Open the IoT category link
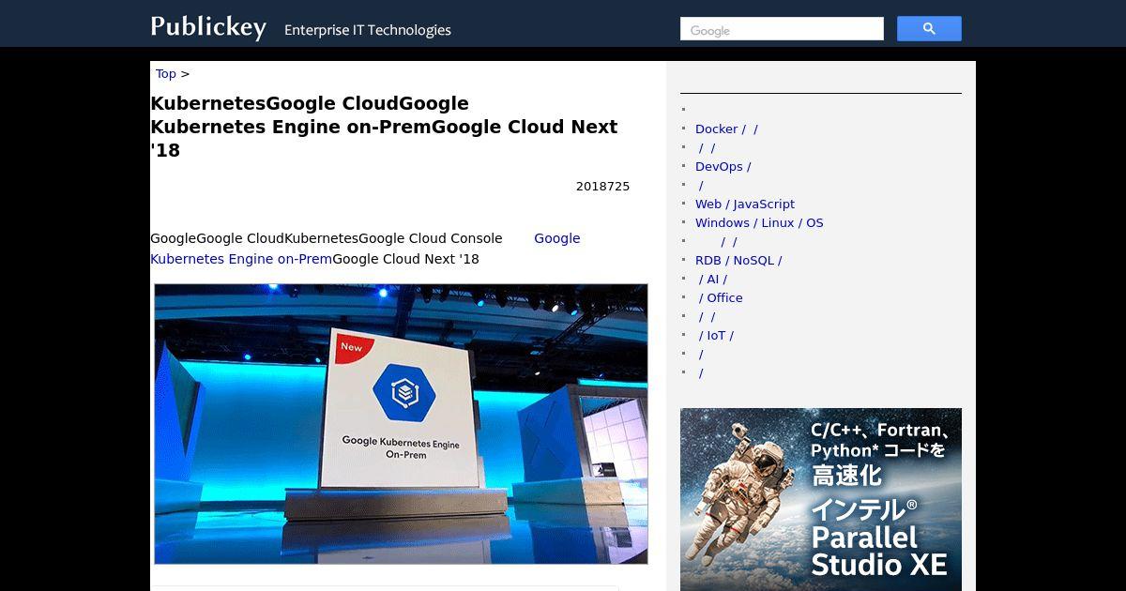The image size is (1126, 591). tap(716, 335)
